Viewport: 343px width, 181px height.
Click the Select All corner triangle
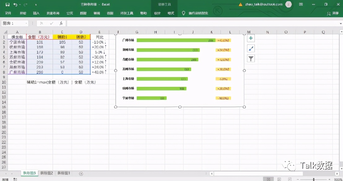click(x=6, y=32)
